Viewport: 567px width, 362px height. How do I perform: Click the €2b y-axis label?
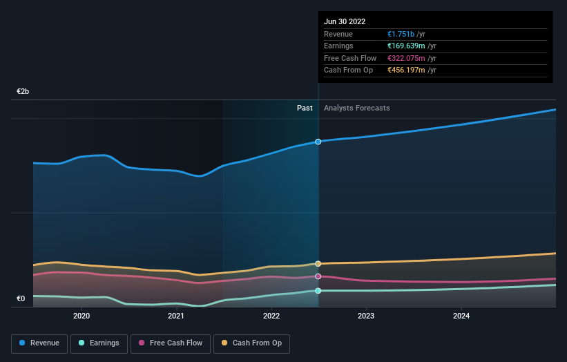tap(23, 91)
